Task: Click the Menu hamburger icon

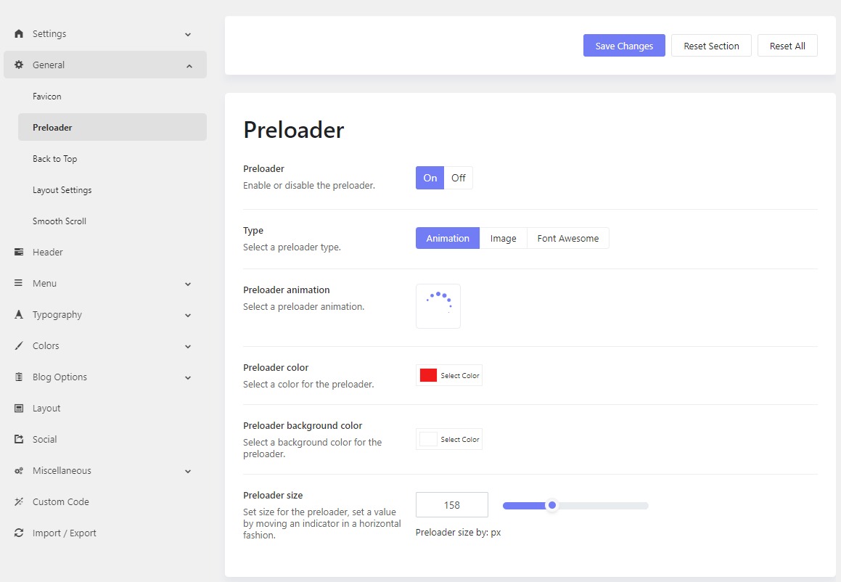Action: 19,283
